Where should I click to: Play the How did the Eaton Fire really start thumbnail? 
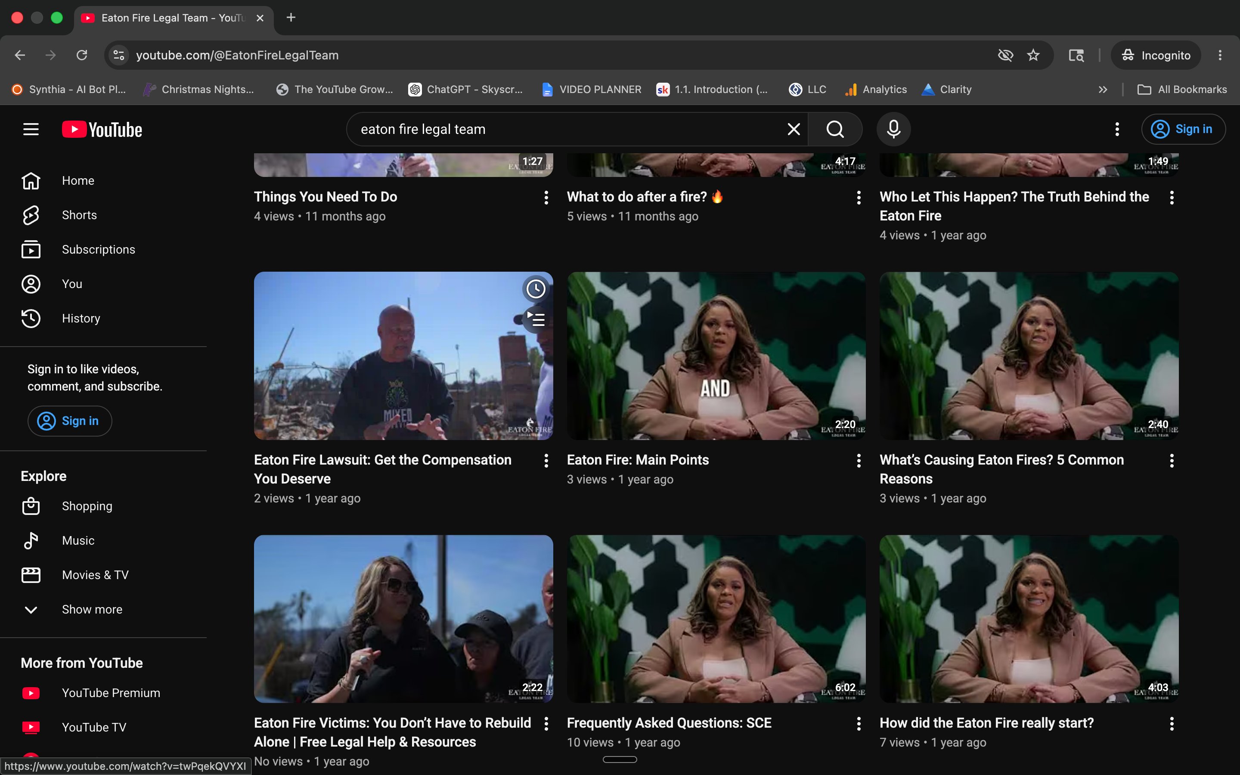[1029, 619]
